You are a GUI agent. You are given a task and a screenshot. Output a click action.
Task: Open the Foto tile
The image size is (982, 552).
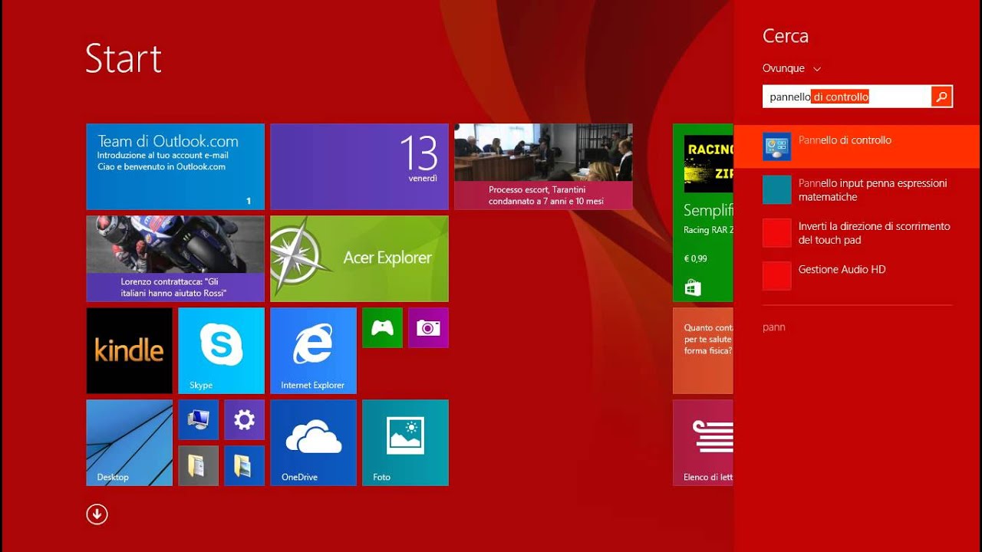(405, 442)
